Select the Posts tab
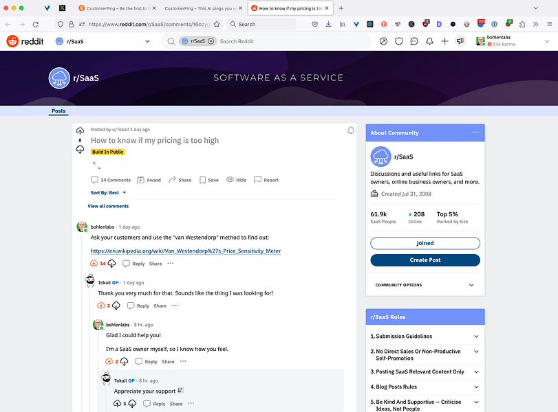The image size is (558, 412). point(58,111)
